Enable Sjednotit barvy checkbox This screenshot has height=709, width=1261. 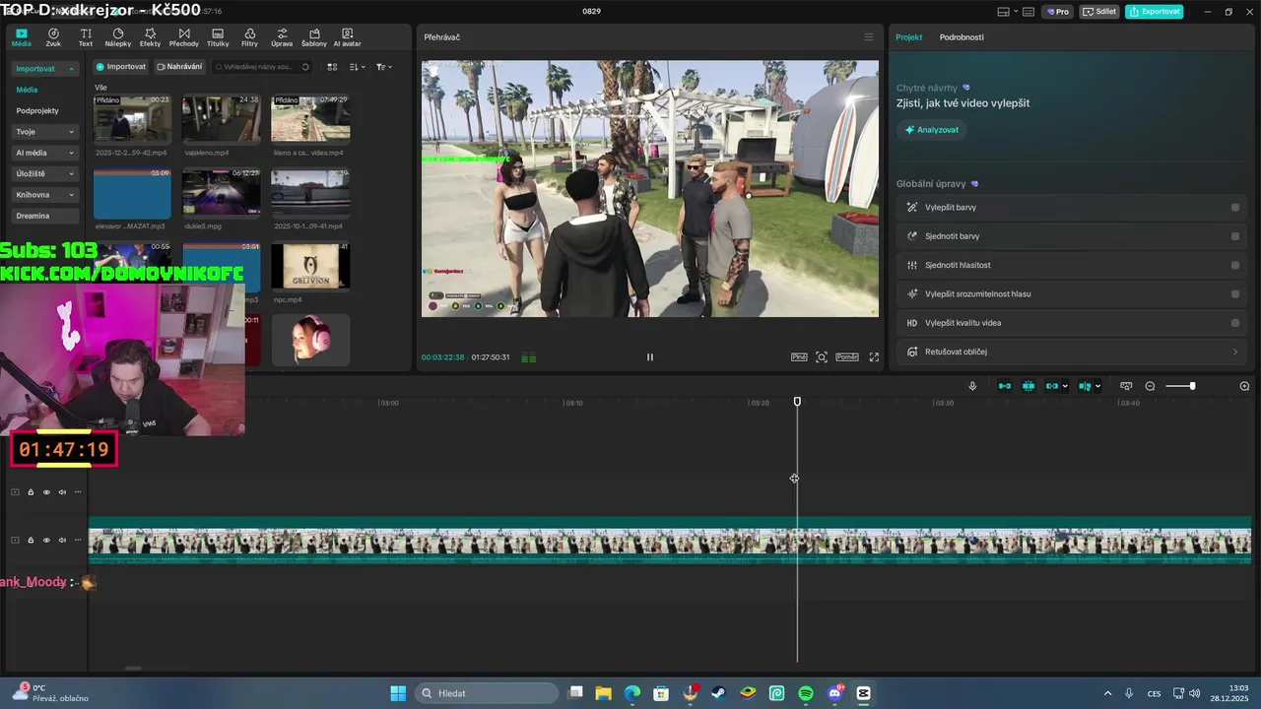pos(1235,236)
